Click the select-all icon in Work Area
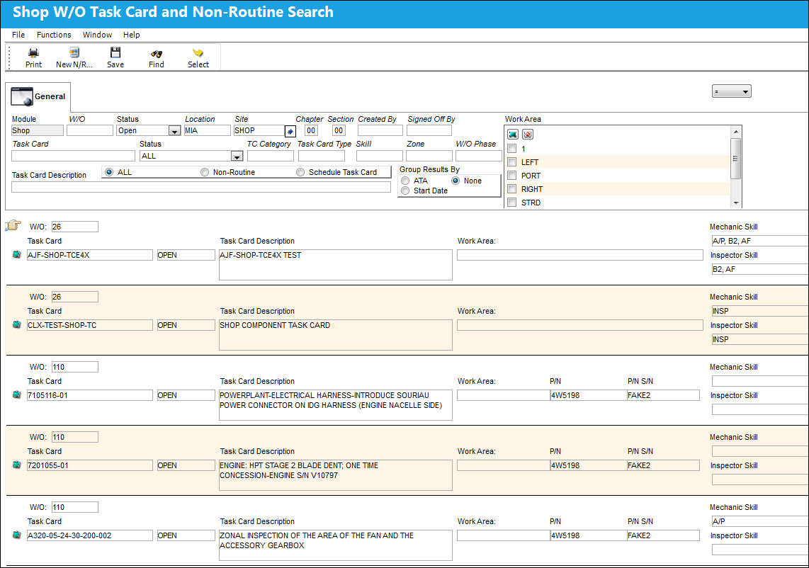This screenshot has width=809, height=568. tap(513, 134)
